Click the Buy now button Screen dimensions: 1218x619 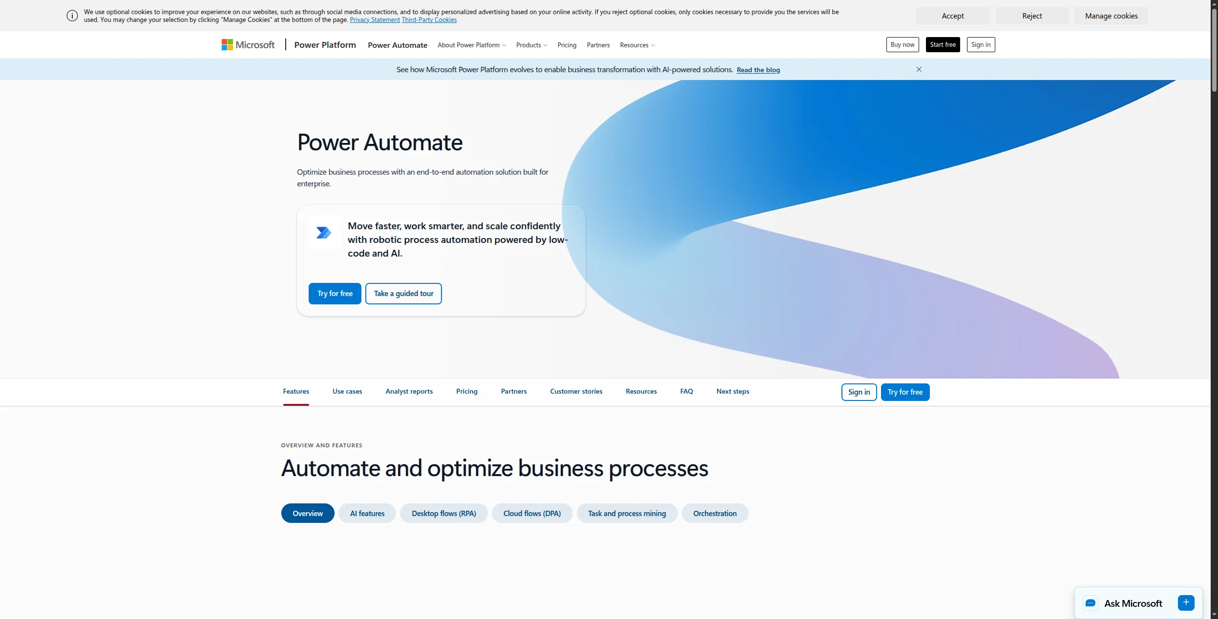tap(903, 44)
